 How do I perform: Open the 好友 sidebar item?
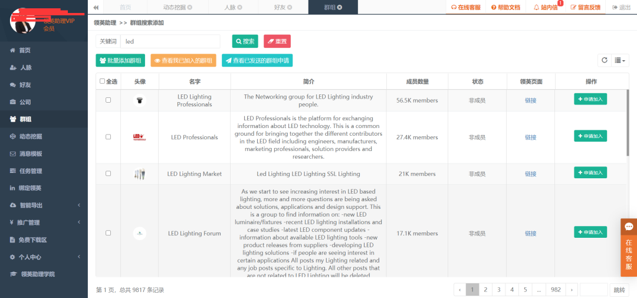point(44,85)
